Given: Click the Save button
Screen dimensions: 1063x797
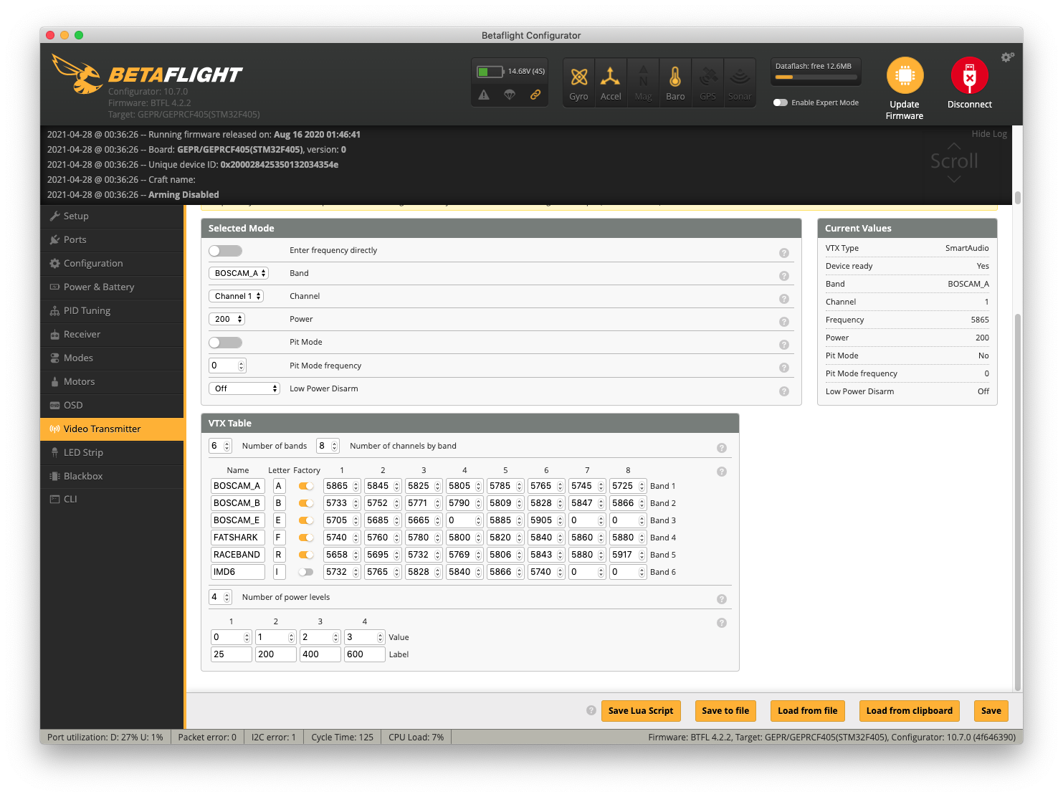Looking at the screenshot, I should (991, 711).
